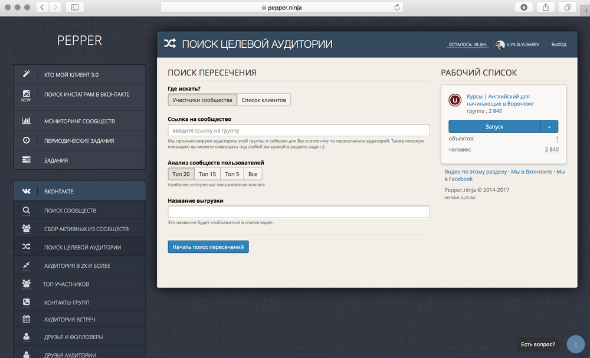Image resolution: width=590 pixels, height=358 pixels.
Task: Click the PEPPER logo
Action: [80, 41]
